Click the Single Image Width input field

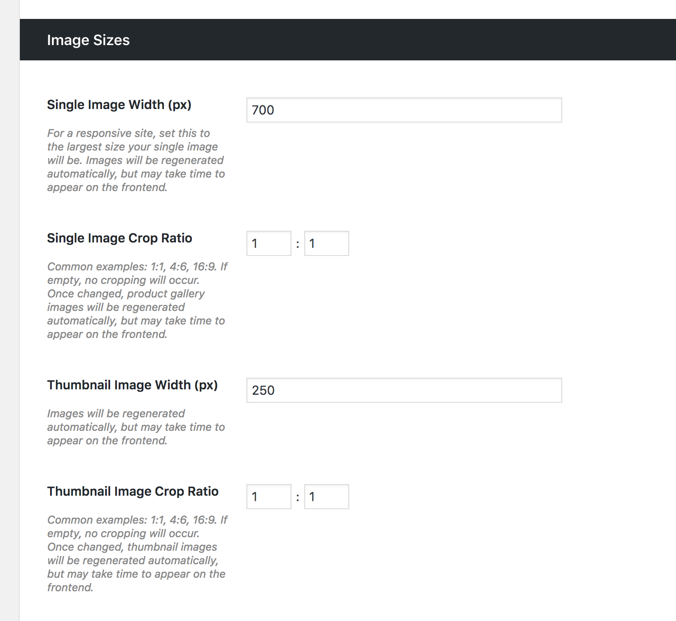point(403,110)
